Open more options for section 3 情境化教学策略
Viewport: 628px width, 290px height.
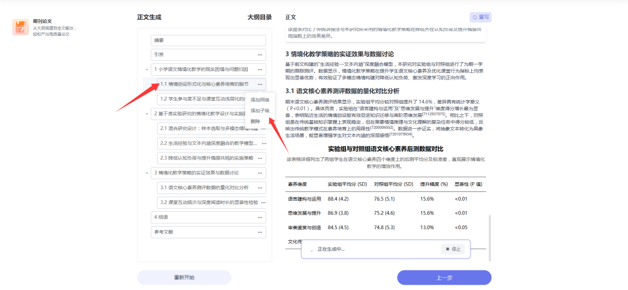point(260,173)
